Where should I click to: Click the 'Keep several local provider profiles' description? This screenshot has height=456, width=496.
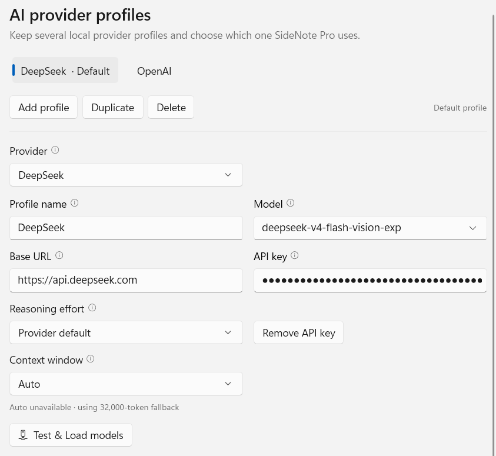click(185, 35)
